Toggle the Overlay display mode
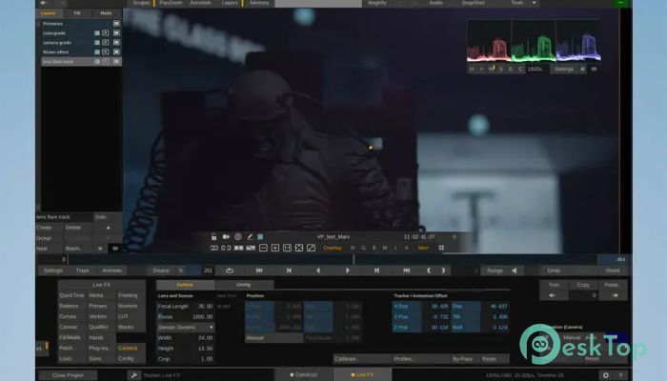 333,248
